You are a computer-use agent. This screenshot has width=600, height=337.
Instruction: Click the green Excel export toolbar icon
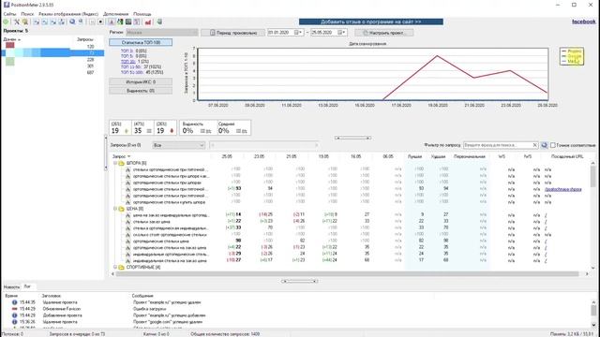[120, 22]
